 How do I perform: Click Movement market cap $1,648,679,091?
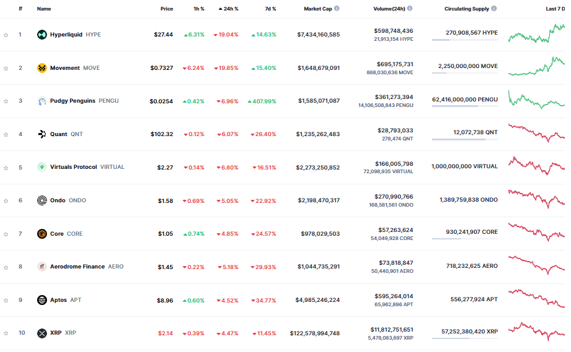click(319, 68)
